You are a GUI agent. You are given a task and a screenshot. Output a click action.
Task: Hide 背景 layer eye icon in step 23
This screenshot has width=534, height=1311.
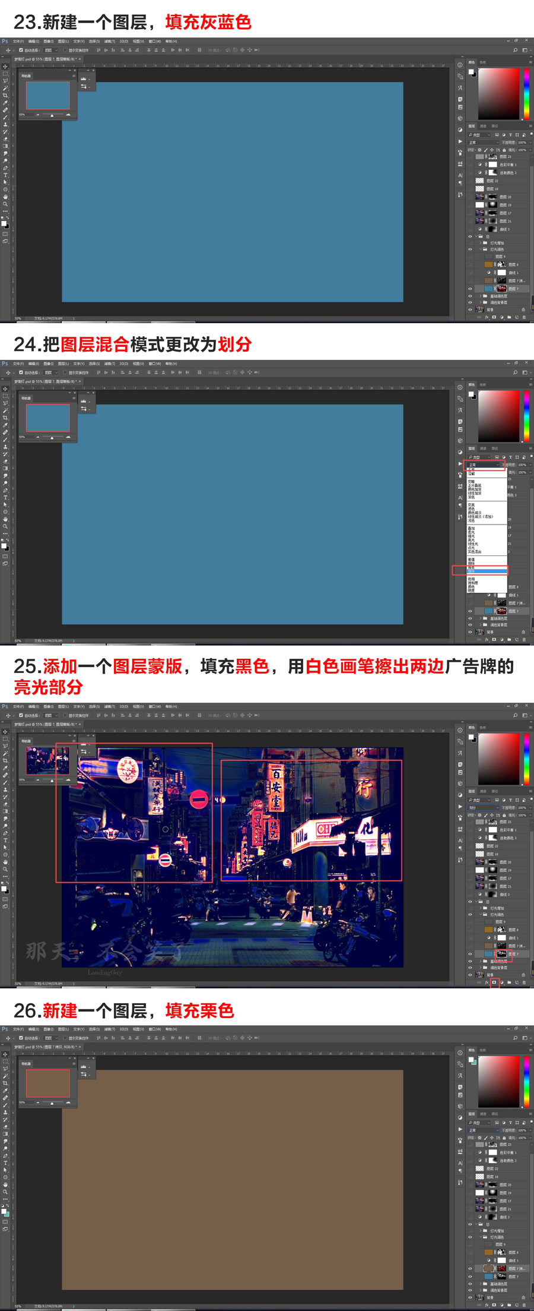click(x=471, y=309)
